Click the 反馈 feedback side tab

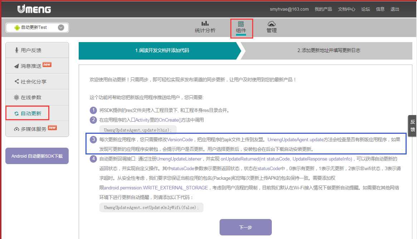pyautogui.click(x=412, y=126)
